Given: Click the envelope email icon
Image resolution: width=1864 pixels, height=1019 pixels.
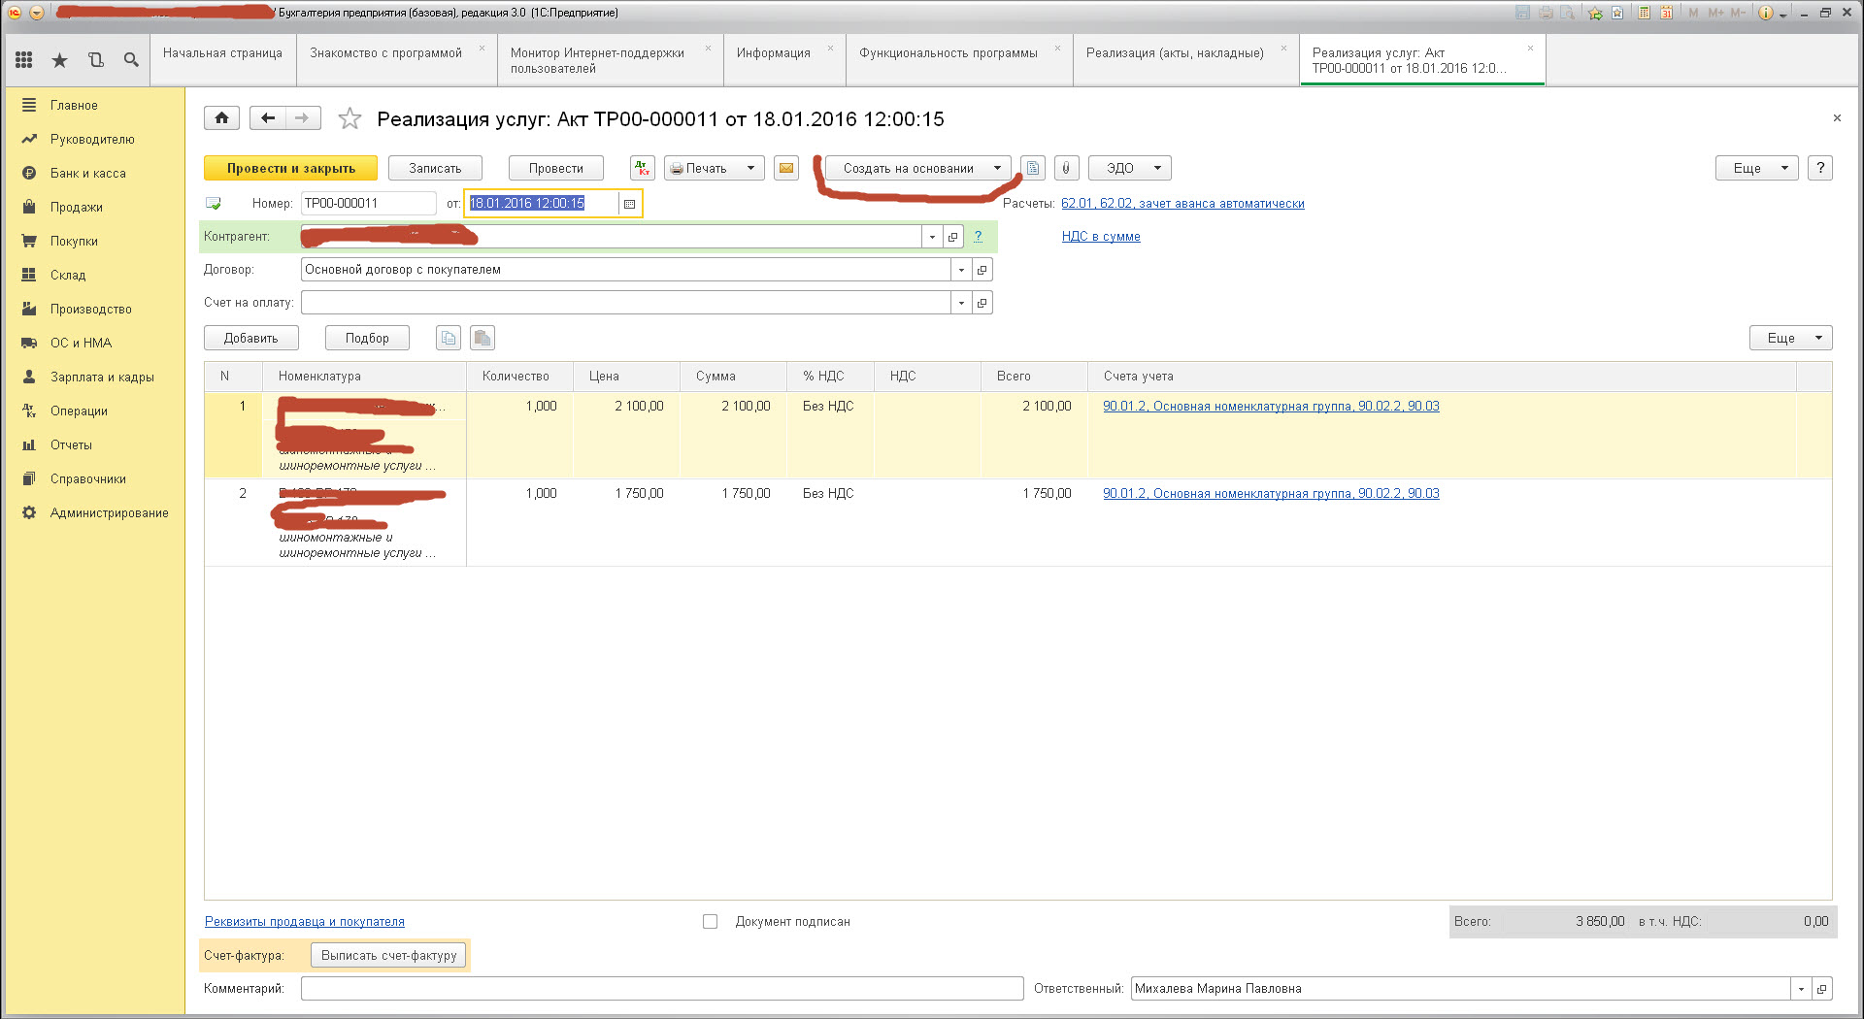Looking at the screenshot, I should pos(786,168).
